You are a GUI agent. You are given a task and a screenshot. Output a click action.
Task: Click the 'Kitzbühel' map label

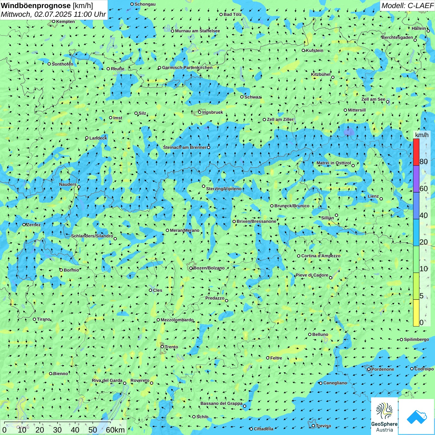coord(321,74)
